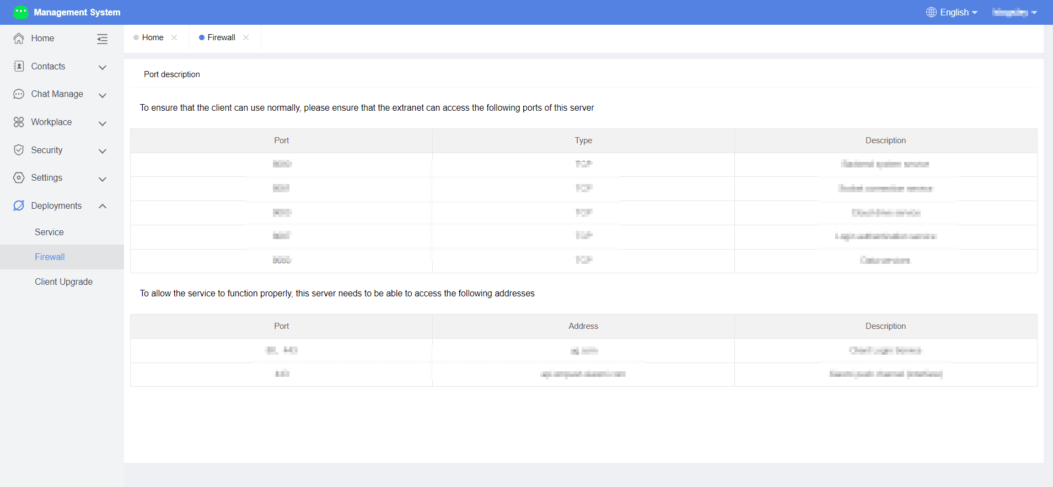The height and width of the screenshot is (487, 1053).
Task: Click the Deployments planet icon
Action: pyautogui.click(x=19, y=205)
